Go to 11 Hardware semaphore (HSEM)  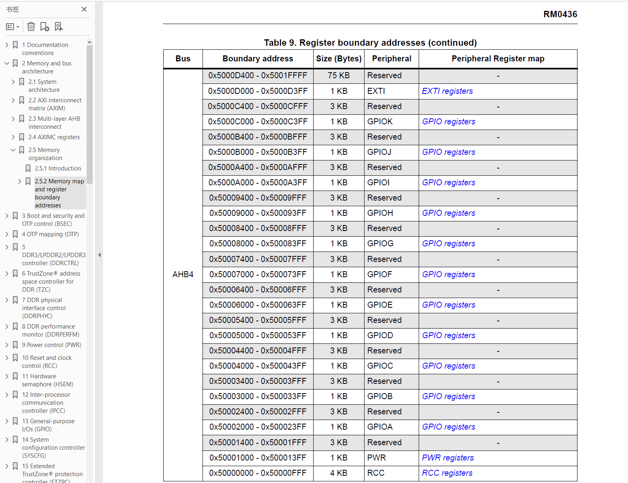48,380
